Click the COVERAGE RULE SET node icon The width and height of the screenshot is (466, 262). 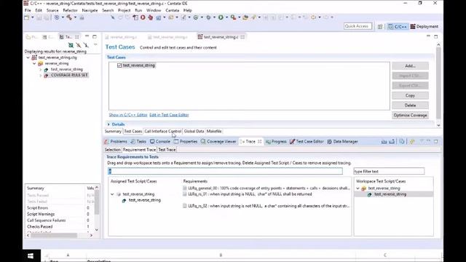(46, 76)
